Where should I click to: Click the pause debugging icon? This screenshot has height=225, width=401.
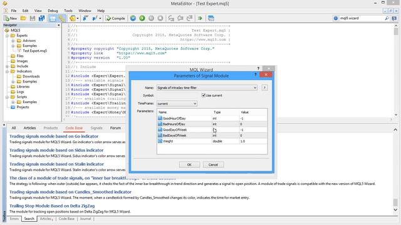coord(152,18)
